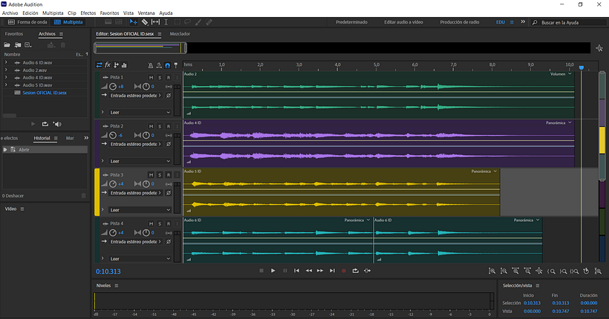Switch track panel to Effects (fx) view

pos(108,65)
